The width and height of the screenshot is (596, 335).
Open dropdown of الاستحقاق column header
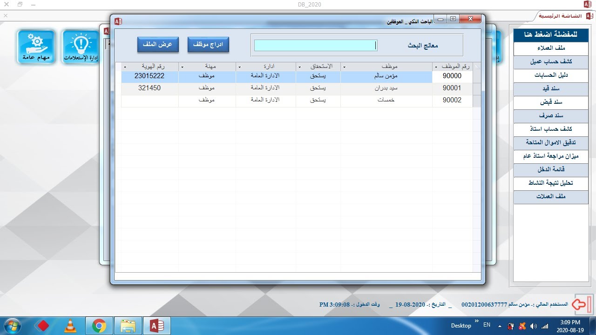[299, 67]
